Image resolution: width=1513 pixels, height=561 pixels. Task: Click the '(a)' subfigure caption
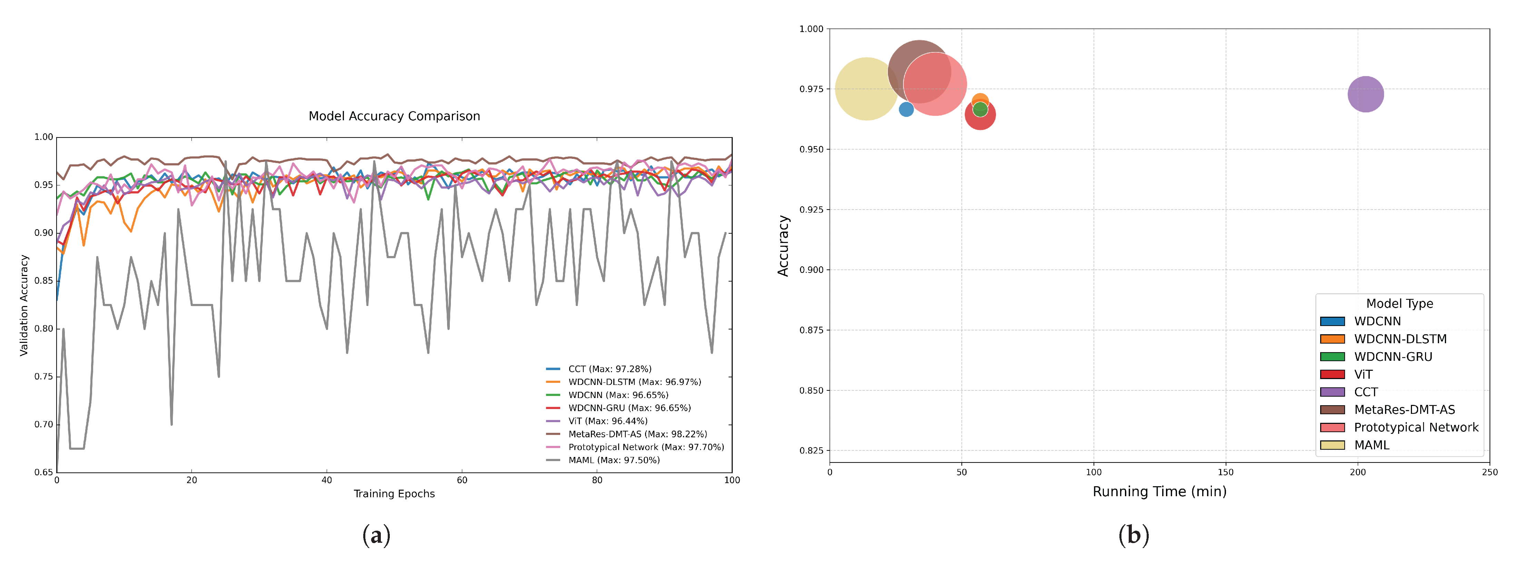(x=376, y=535)
